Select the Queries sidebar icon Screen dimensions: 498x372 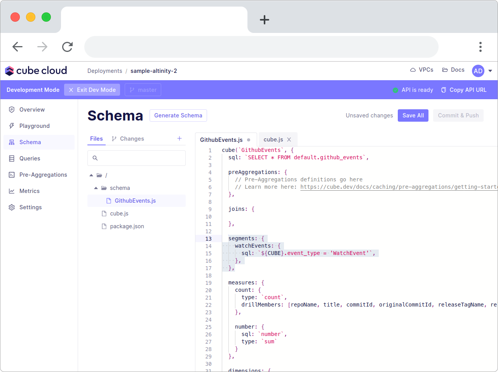[x=30, y=158]
